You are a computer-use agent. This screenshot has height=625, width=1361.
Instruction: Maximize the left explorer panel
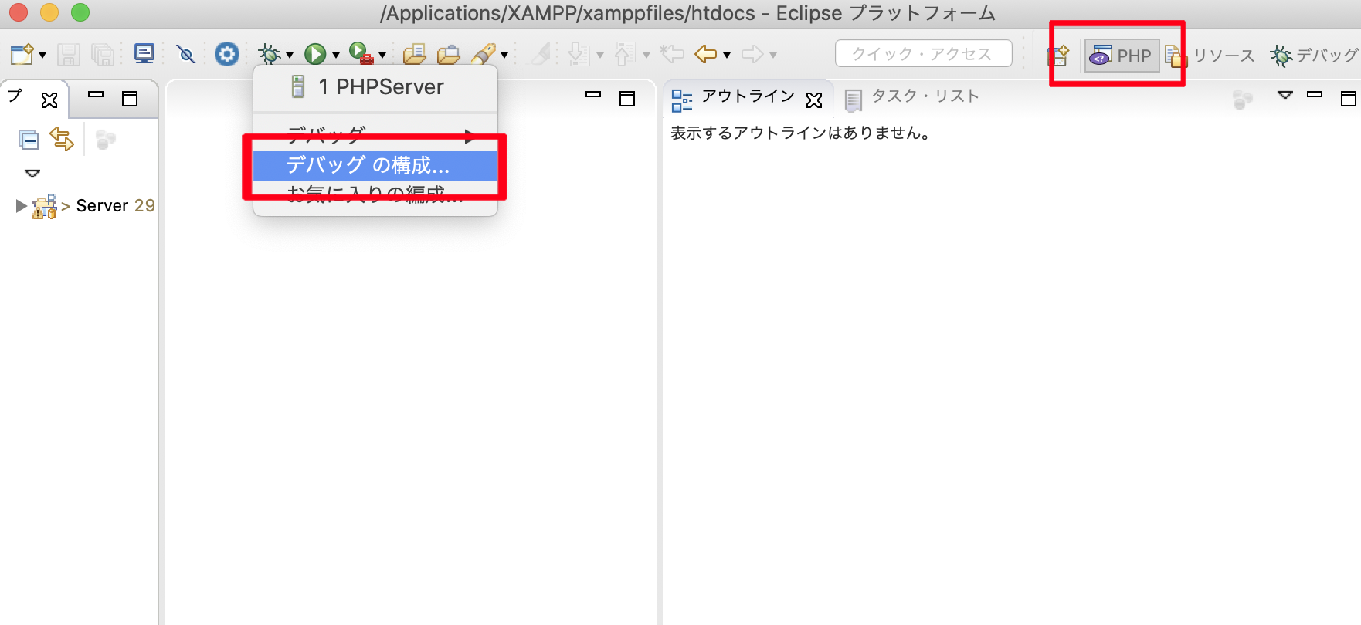[x=130, y=98]
